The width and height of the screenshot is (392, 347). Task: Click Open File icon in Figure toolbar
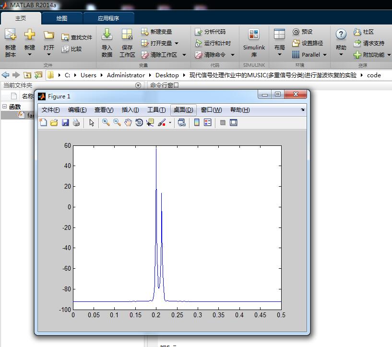point(54,122)
